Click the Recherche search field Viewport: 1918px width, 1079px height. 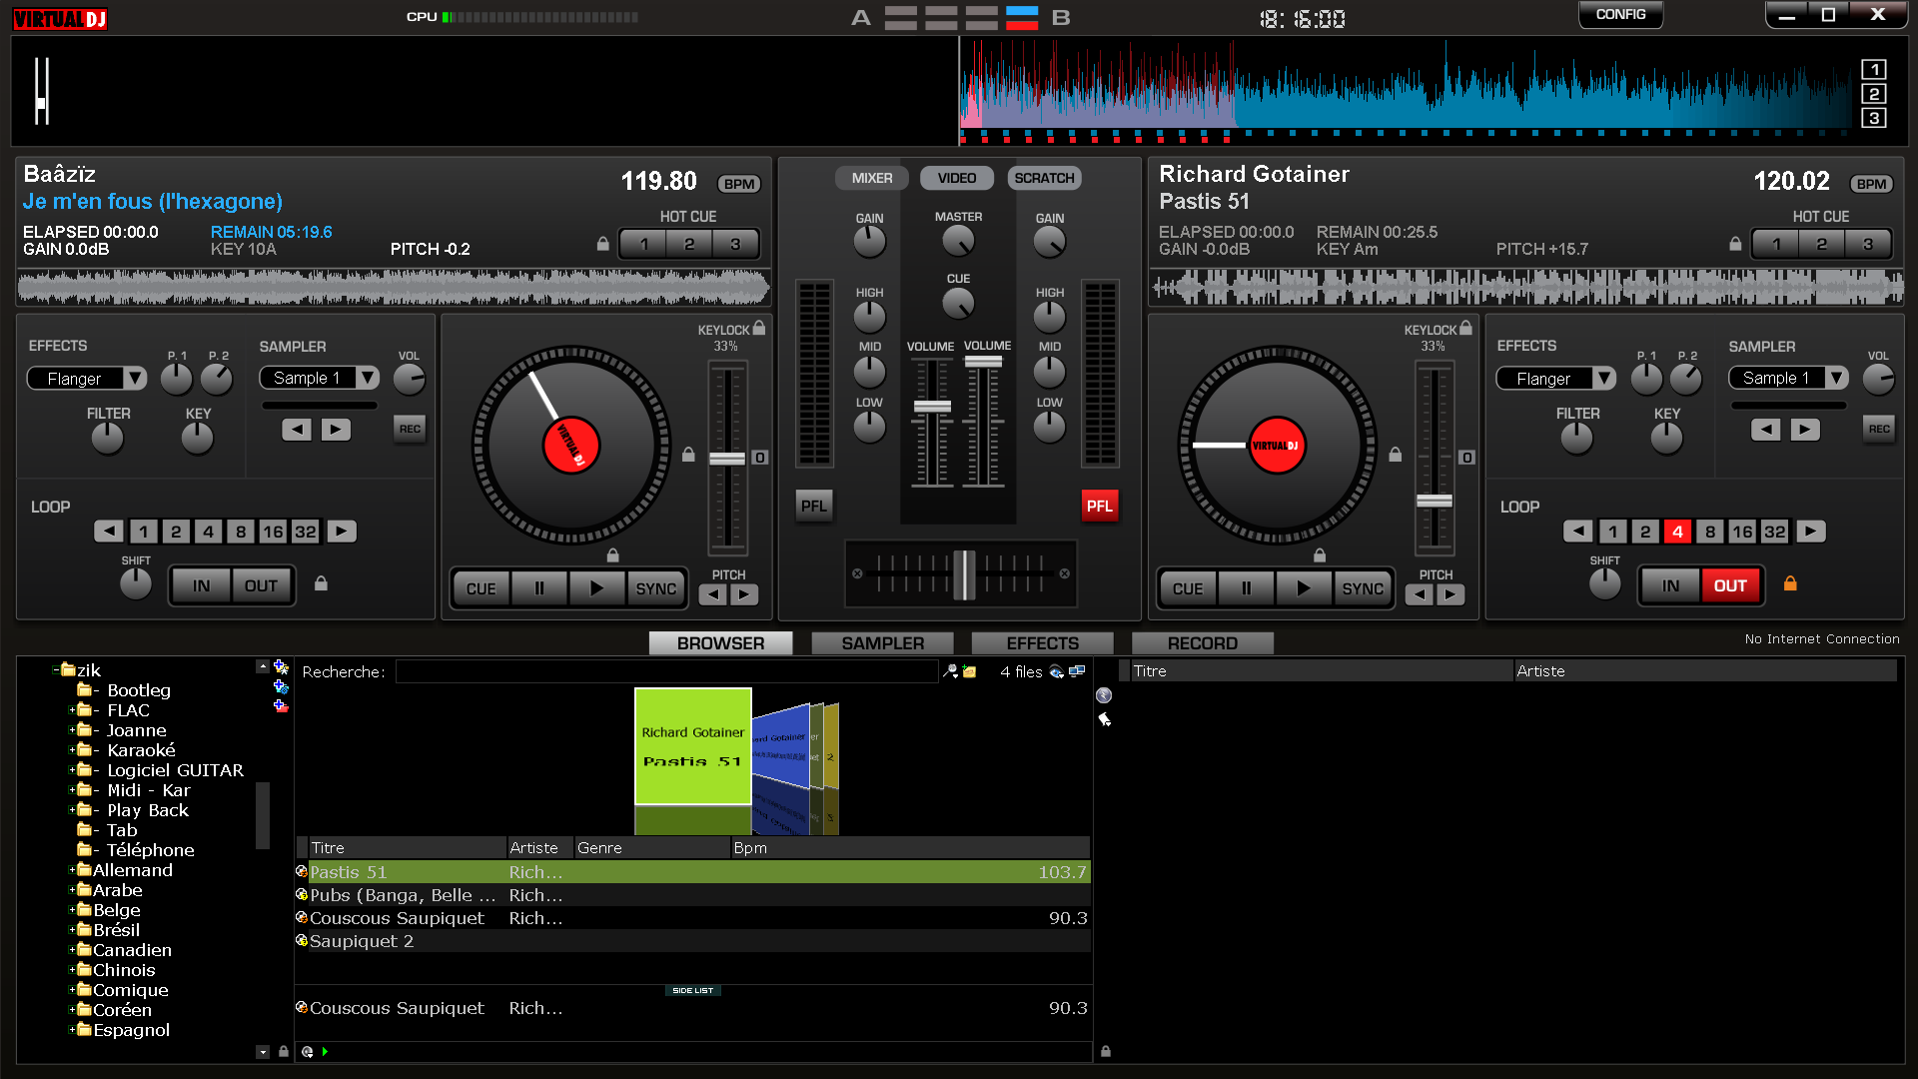pyautogui.click(x=666, y=671)
